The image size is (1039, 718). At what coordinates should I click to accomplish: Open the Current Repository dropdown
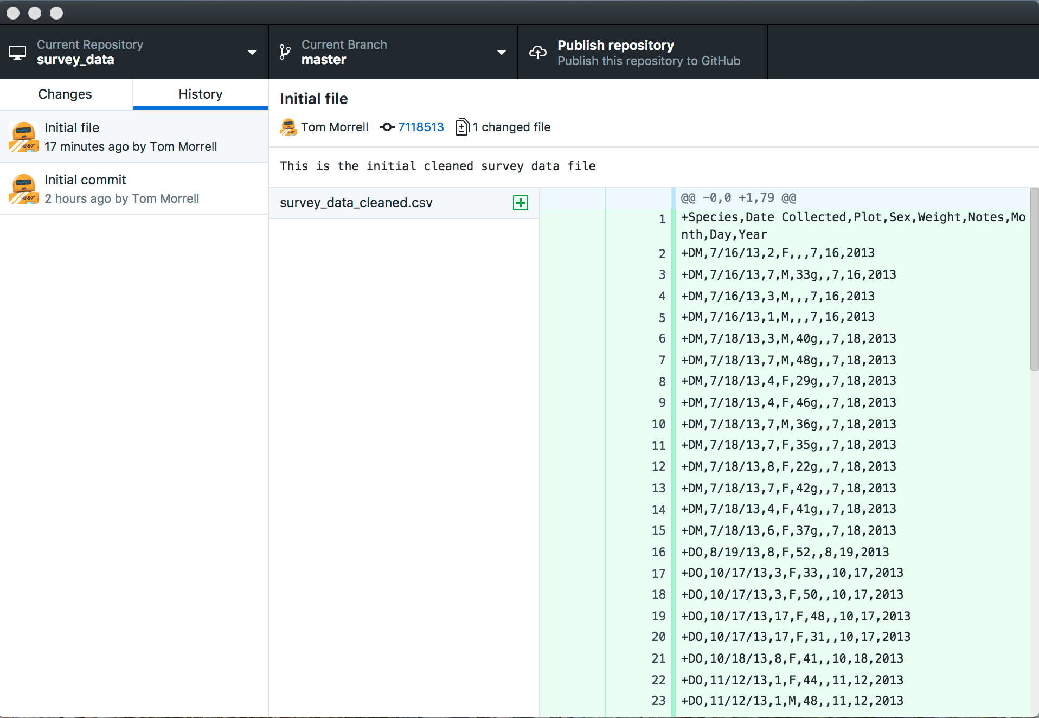(x=252, y=52)
